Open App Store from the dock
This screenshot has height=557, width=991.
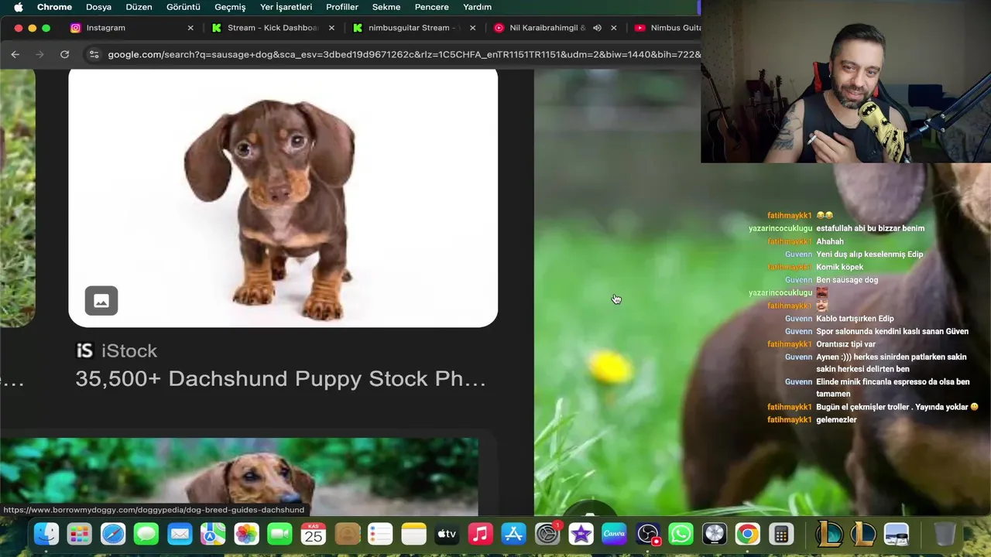click(514, 534)
